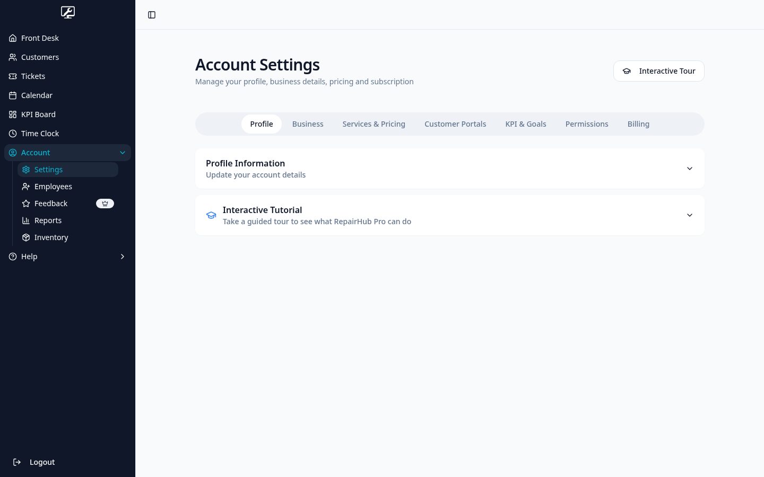Click the Calendar icon in sidebar

13,95
